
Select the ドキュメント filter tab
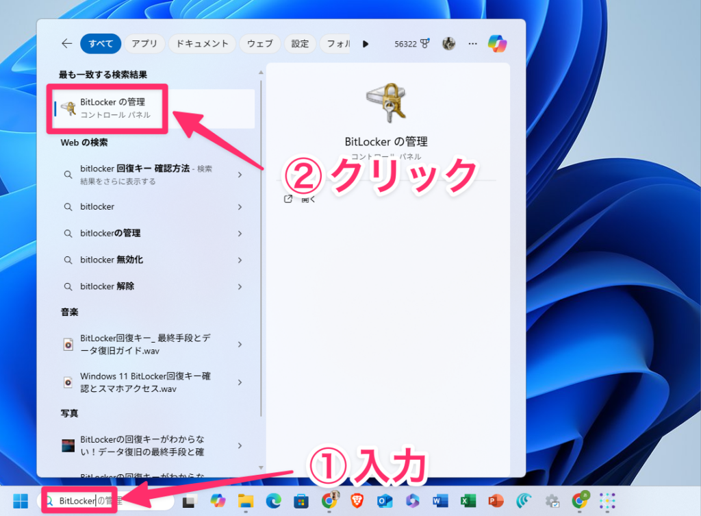(202, 43)
